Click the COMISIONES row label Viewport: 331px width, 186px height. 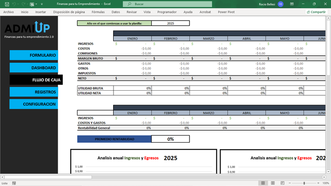88,53
